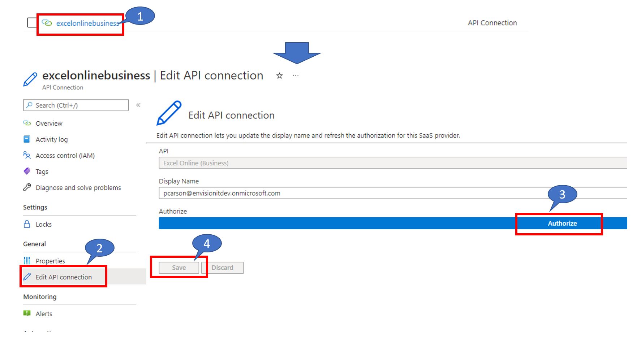Select the Properties item
Image resolution: width=637 pixels, height=343 pixels.
coord(50,261)
